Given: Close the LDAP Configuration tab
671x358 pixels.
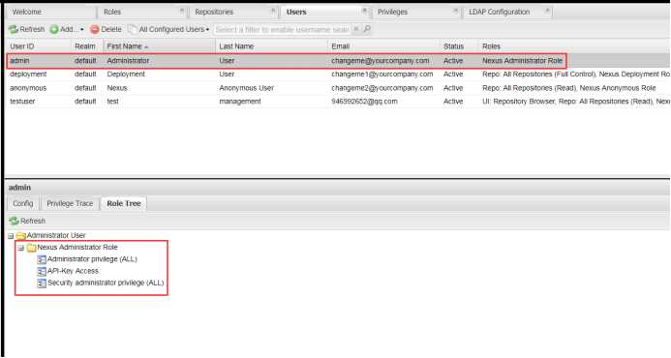Looking at the screenshot, I should [x=547, y=11].
